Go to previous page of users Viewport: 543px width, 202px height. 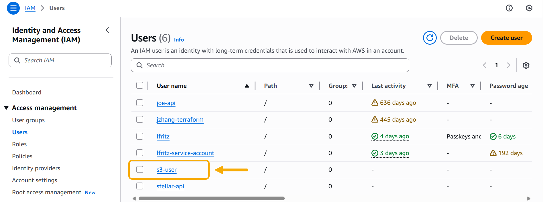[485, 65]
